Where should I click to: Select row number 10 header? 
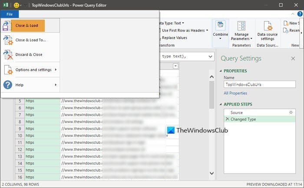click(x=20, y=136)
